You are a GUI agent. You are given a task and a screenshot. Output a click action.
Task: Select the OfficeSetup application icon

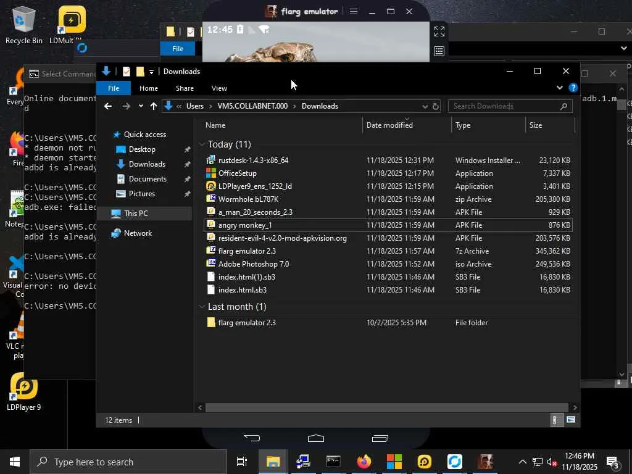pyautogui.click(x=211, y=173)
